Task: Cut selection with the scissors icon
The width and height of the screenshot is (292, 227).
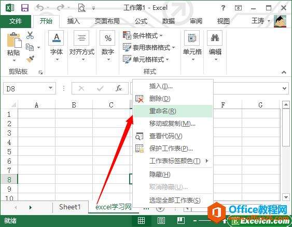Action: (x=30, y=35)
